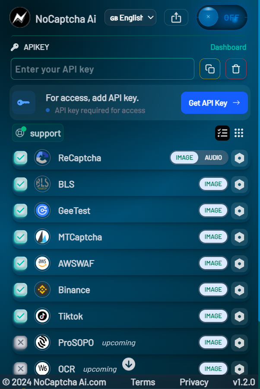Turn the OFF switch on
260x389 pixels.
pos(222,18)
